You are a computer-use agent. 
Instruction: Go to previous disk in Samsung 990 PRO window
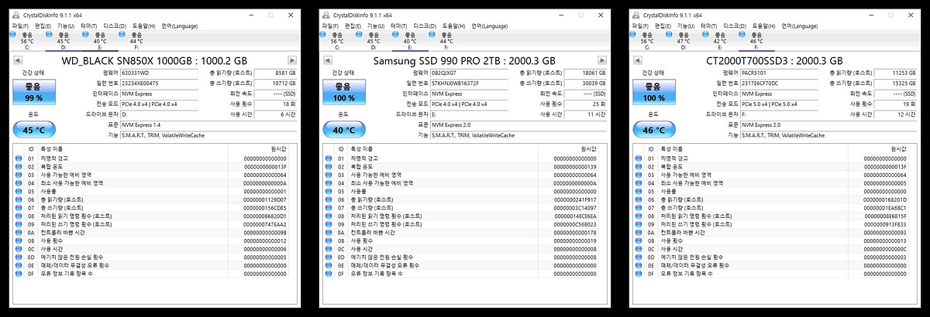click(x=329, y=61)
